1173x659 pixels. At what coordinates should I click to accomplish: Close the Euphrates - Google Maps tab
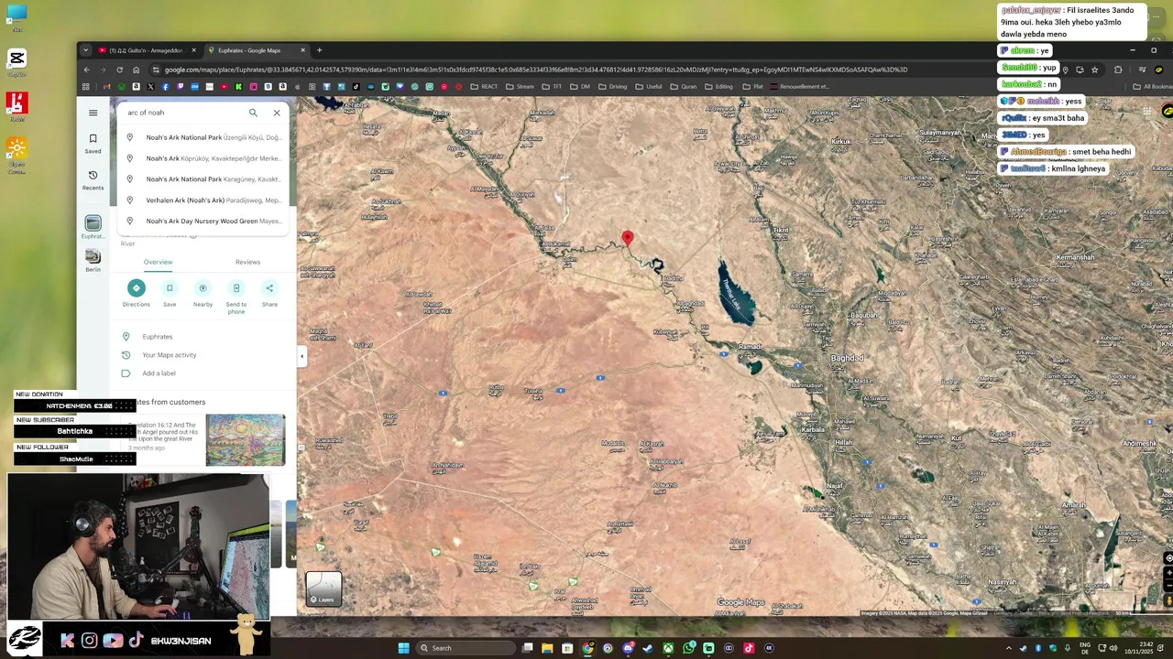pyautogui.click(x=303, y=50)
